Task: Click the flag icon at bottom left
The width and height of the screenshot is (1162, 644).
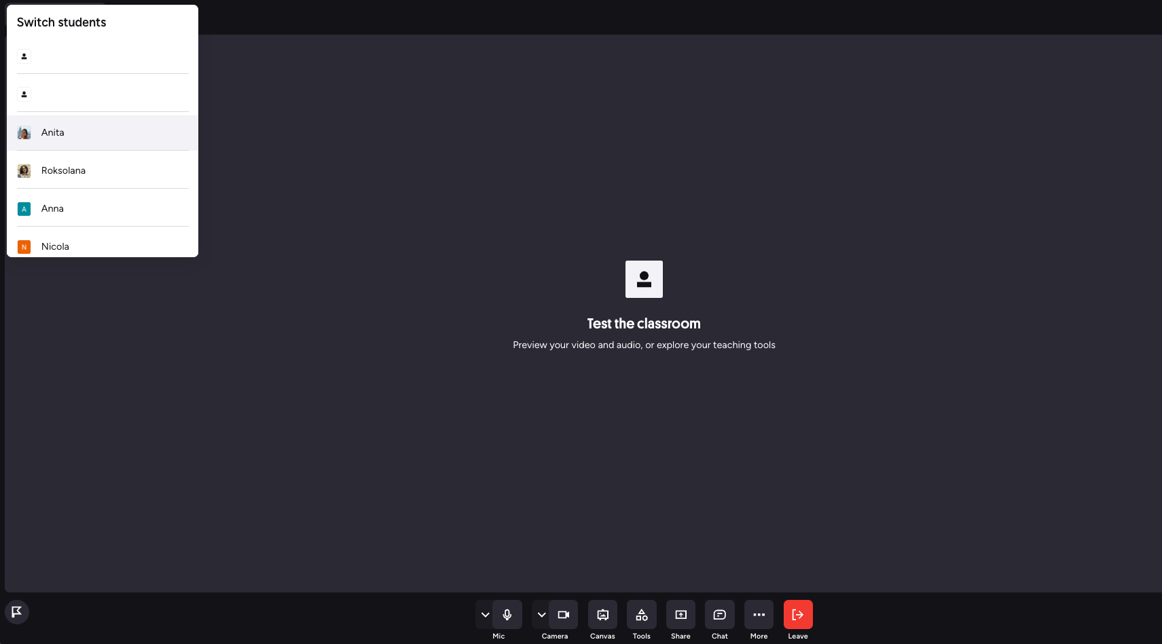Action: 17,612
